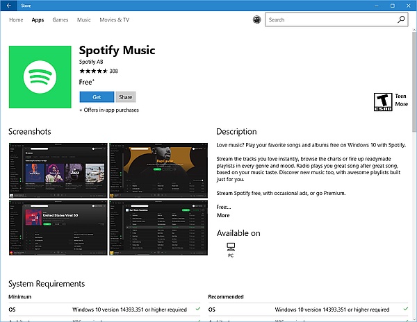The height and width of the screenshot is (322, 417).
Task: Click the green check on Recommended OS row
Action: point(405,309)
